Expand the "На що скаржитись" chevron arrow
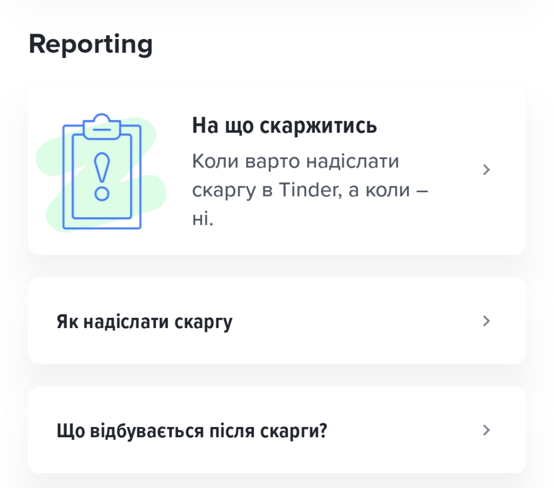Image resolution: width=554 pixels, height=488 pixels. point(486,170)
